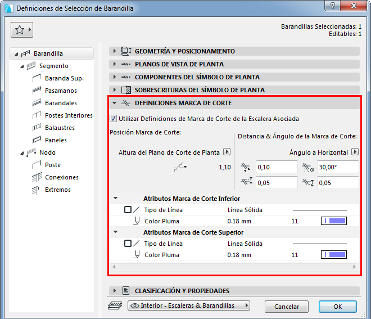
Task: Click Superior 0.18 mm pen weight
Action: 239,255
